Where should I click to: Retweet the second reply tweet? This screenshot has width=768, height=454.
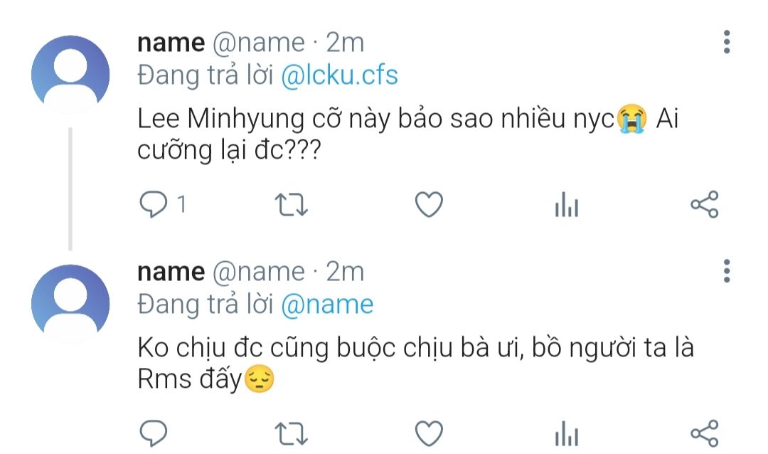[x=290, y=433]
